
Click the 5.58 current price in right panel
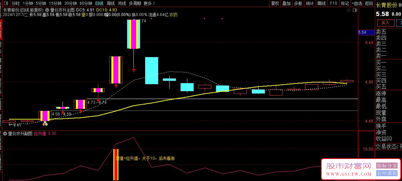tap(383, 14)
